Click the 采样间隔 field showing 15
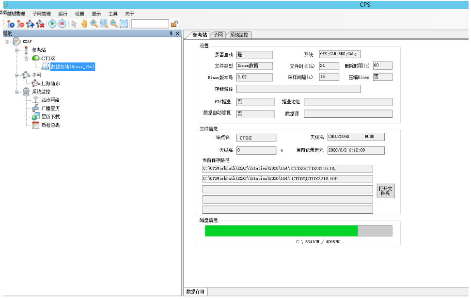The height and width of the screenshot is (299, 471). (329, 77)
